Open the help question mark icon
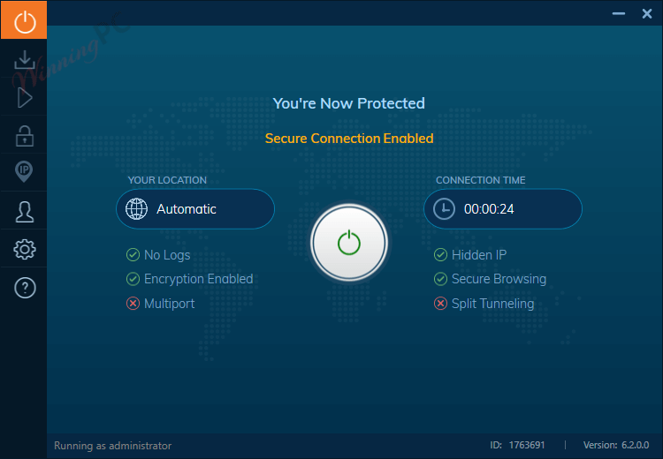 pos(25,288)
